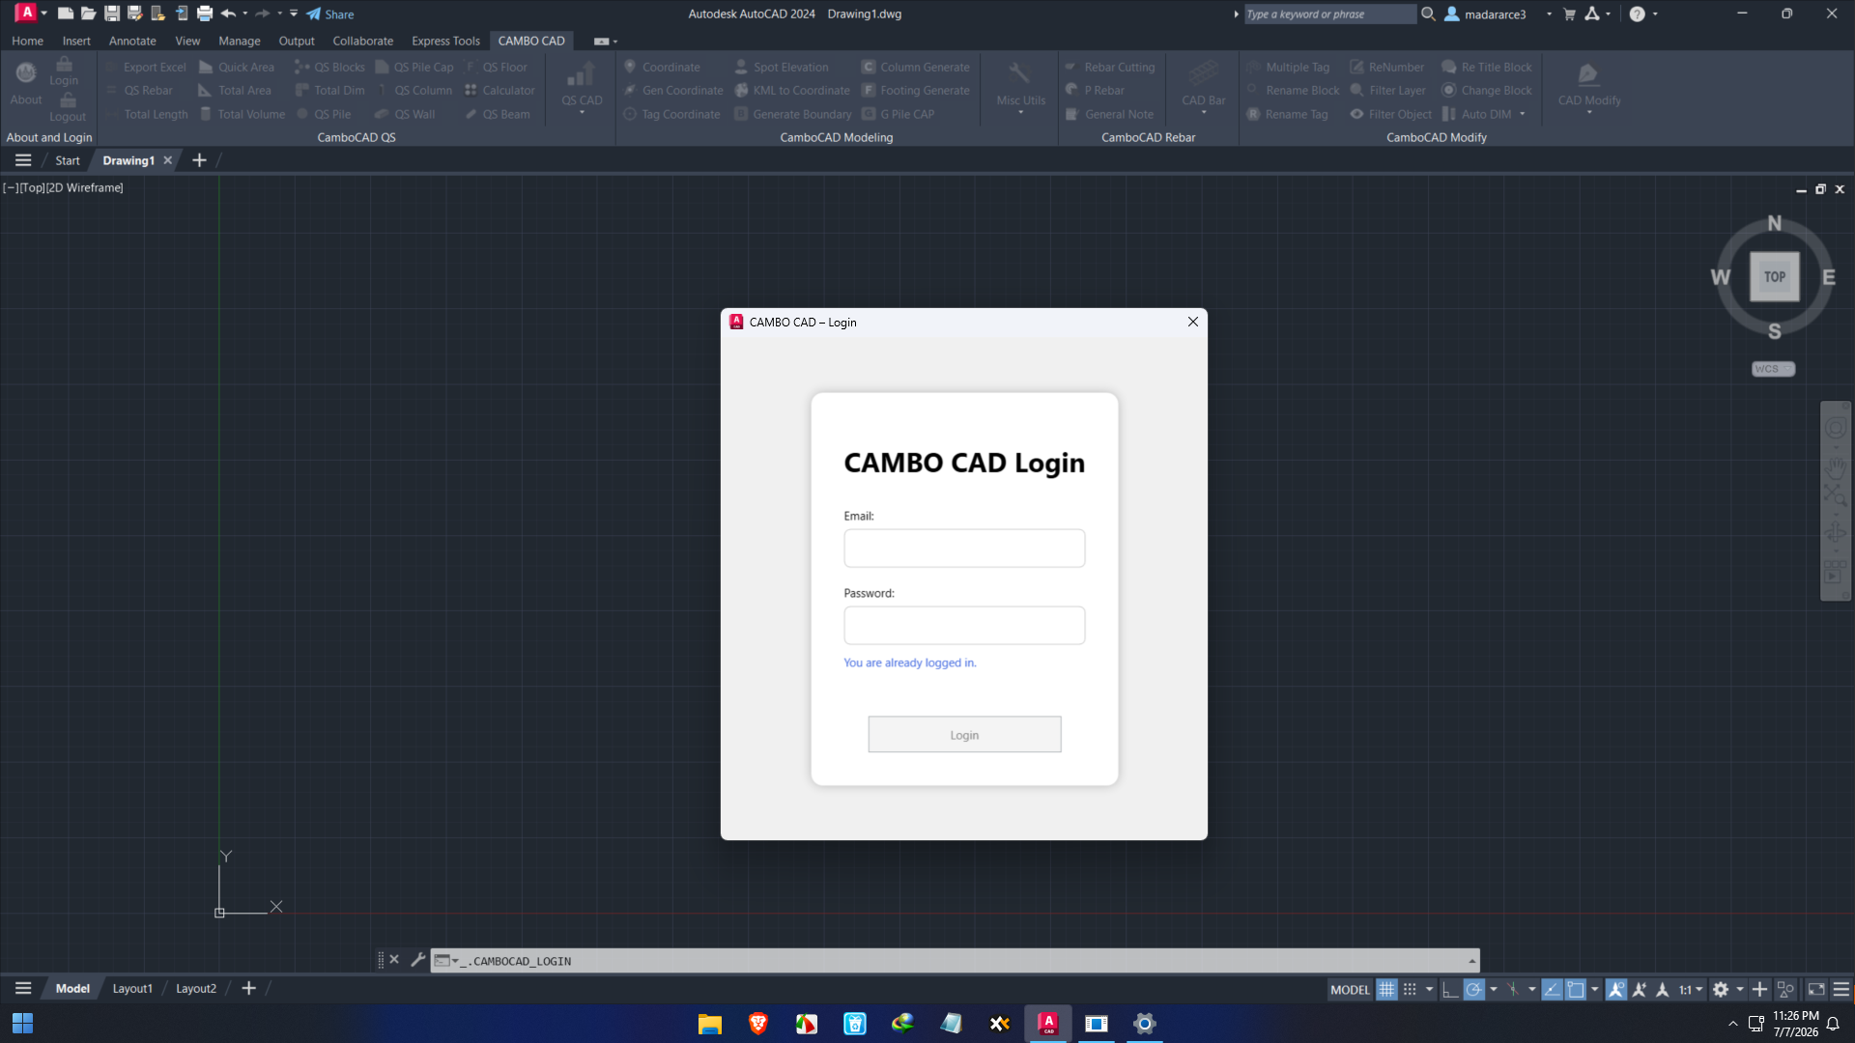Viewport: 1855px width, 1043px height.
Task: Expand Snap mode settings dropdown arrow
Action: pos(1429,989)
